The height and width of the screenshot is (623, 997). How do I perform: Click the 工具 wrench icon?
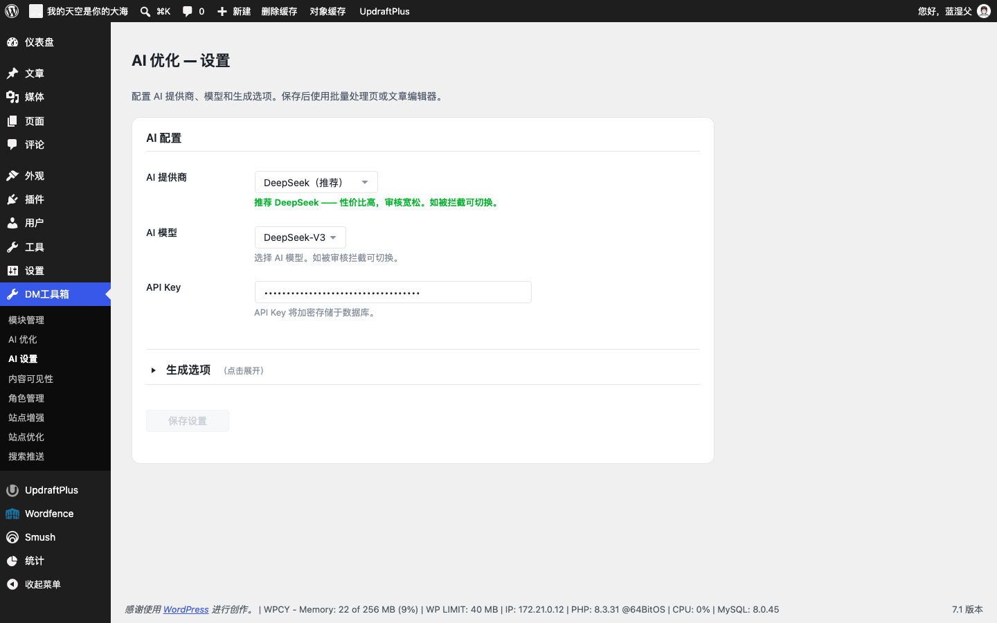tap(12, 247)
